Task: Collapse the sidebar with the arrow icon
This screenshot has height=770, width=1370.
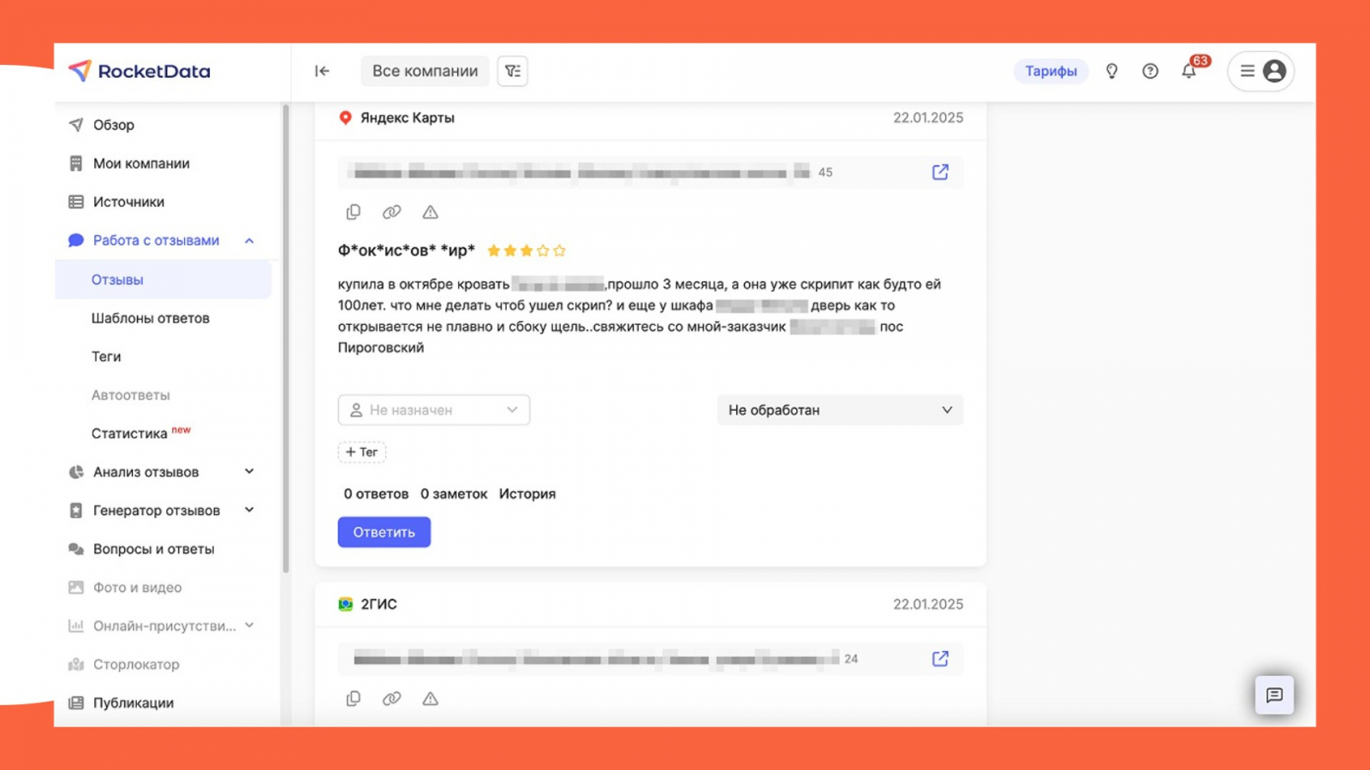Action: click(x=322, y=71)
